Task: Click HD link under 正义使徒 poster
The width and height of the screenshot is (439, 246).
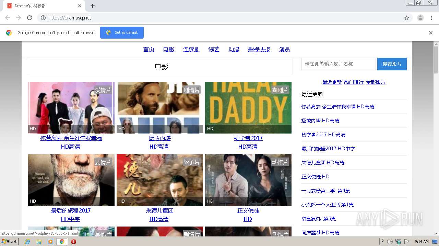Action: click(248, 219)
